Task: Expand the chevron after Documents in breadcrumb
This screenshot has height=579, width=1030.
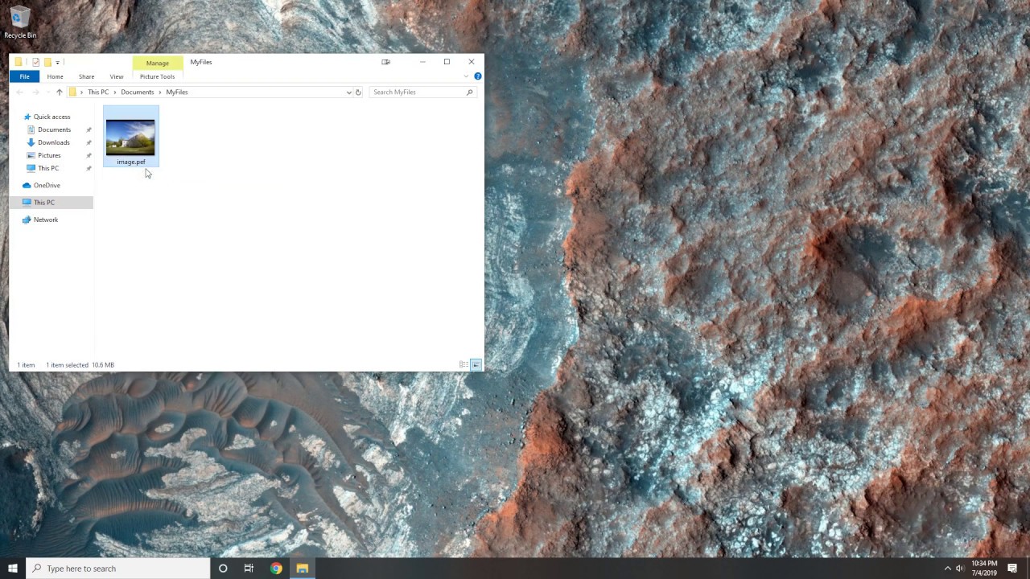Action: 160,92
